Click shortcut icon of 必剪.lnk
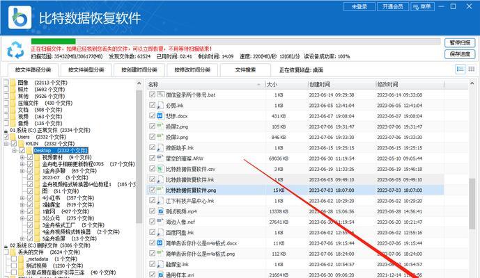Viewport: 480px width, 278px height. tap(161, 105)
